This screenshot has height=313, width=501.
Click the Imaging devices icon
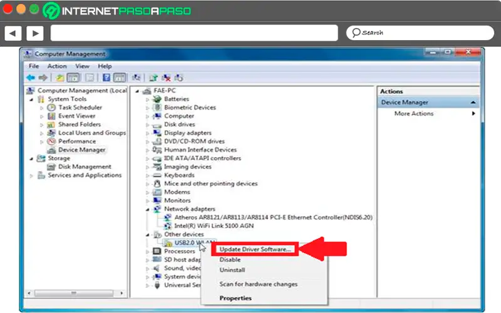157,167
